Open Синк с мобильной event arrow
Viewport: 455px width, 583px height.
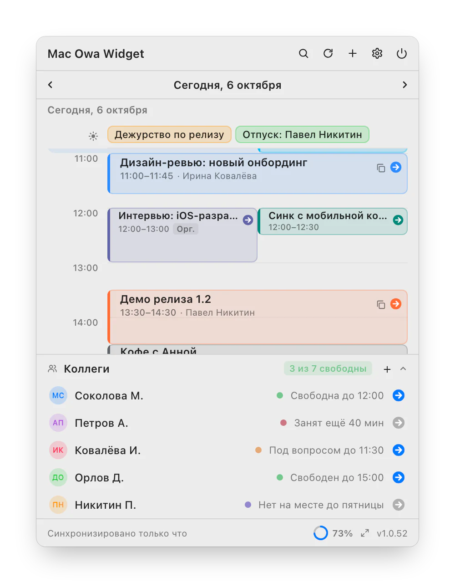coord(398,220)
